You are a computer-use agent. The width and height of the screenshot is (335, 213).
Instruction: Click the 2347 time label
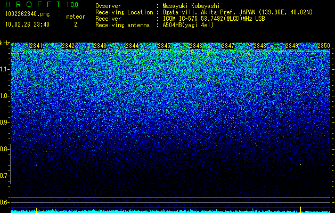(228, 46)
